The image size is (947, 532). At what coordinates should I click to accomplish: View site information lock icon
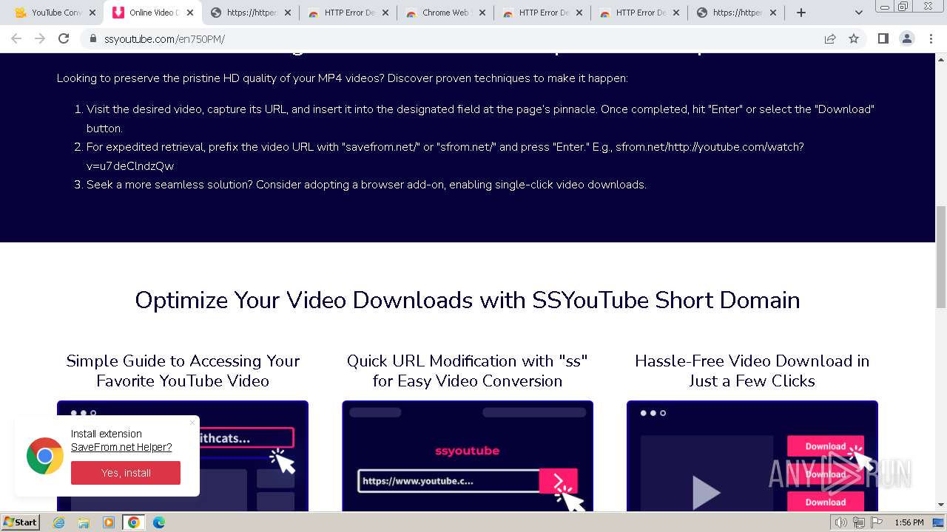[93, 38]
